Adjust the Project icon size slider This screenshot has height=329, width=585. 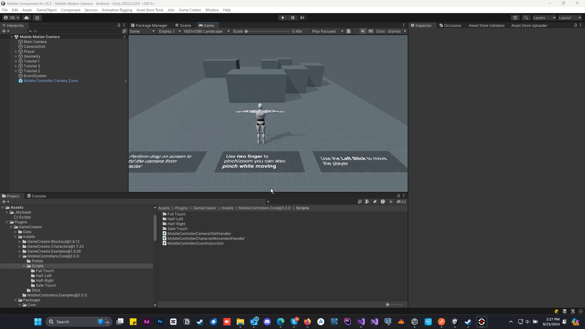(395, 305)
